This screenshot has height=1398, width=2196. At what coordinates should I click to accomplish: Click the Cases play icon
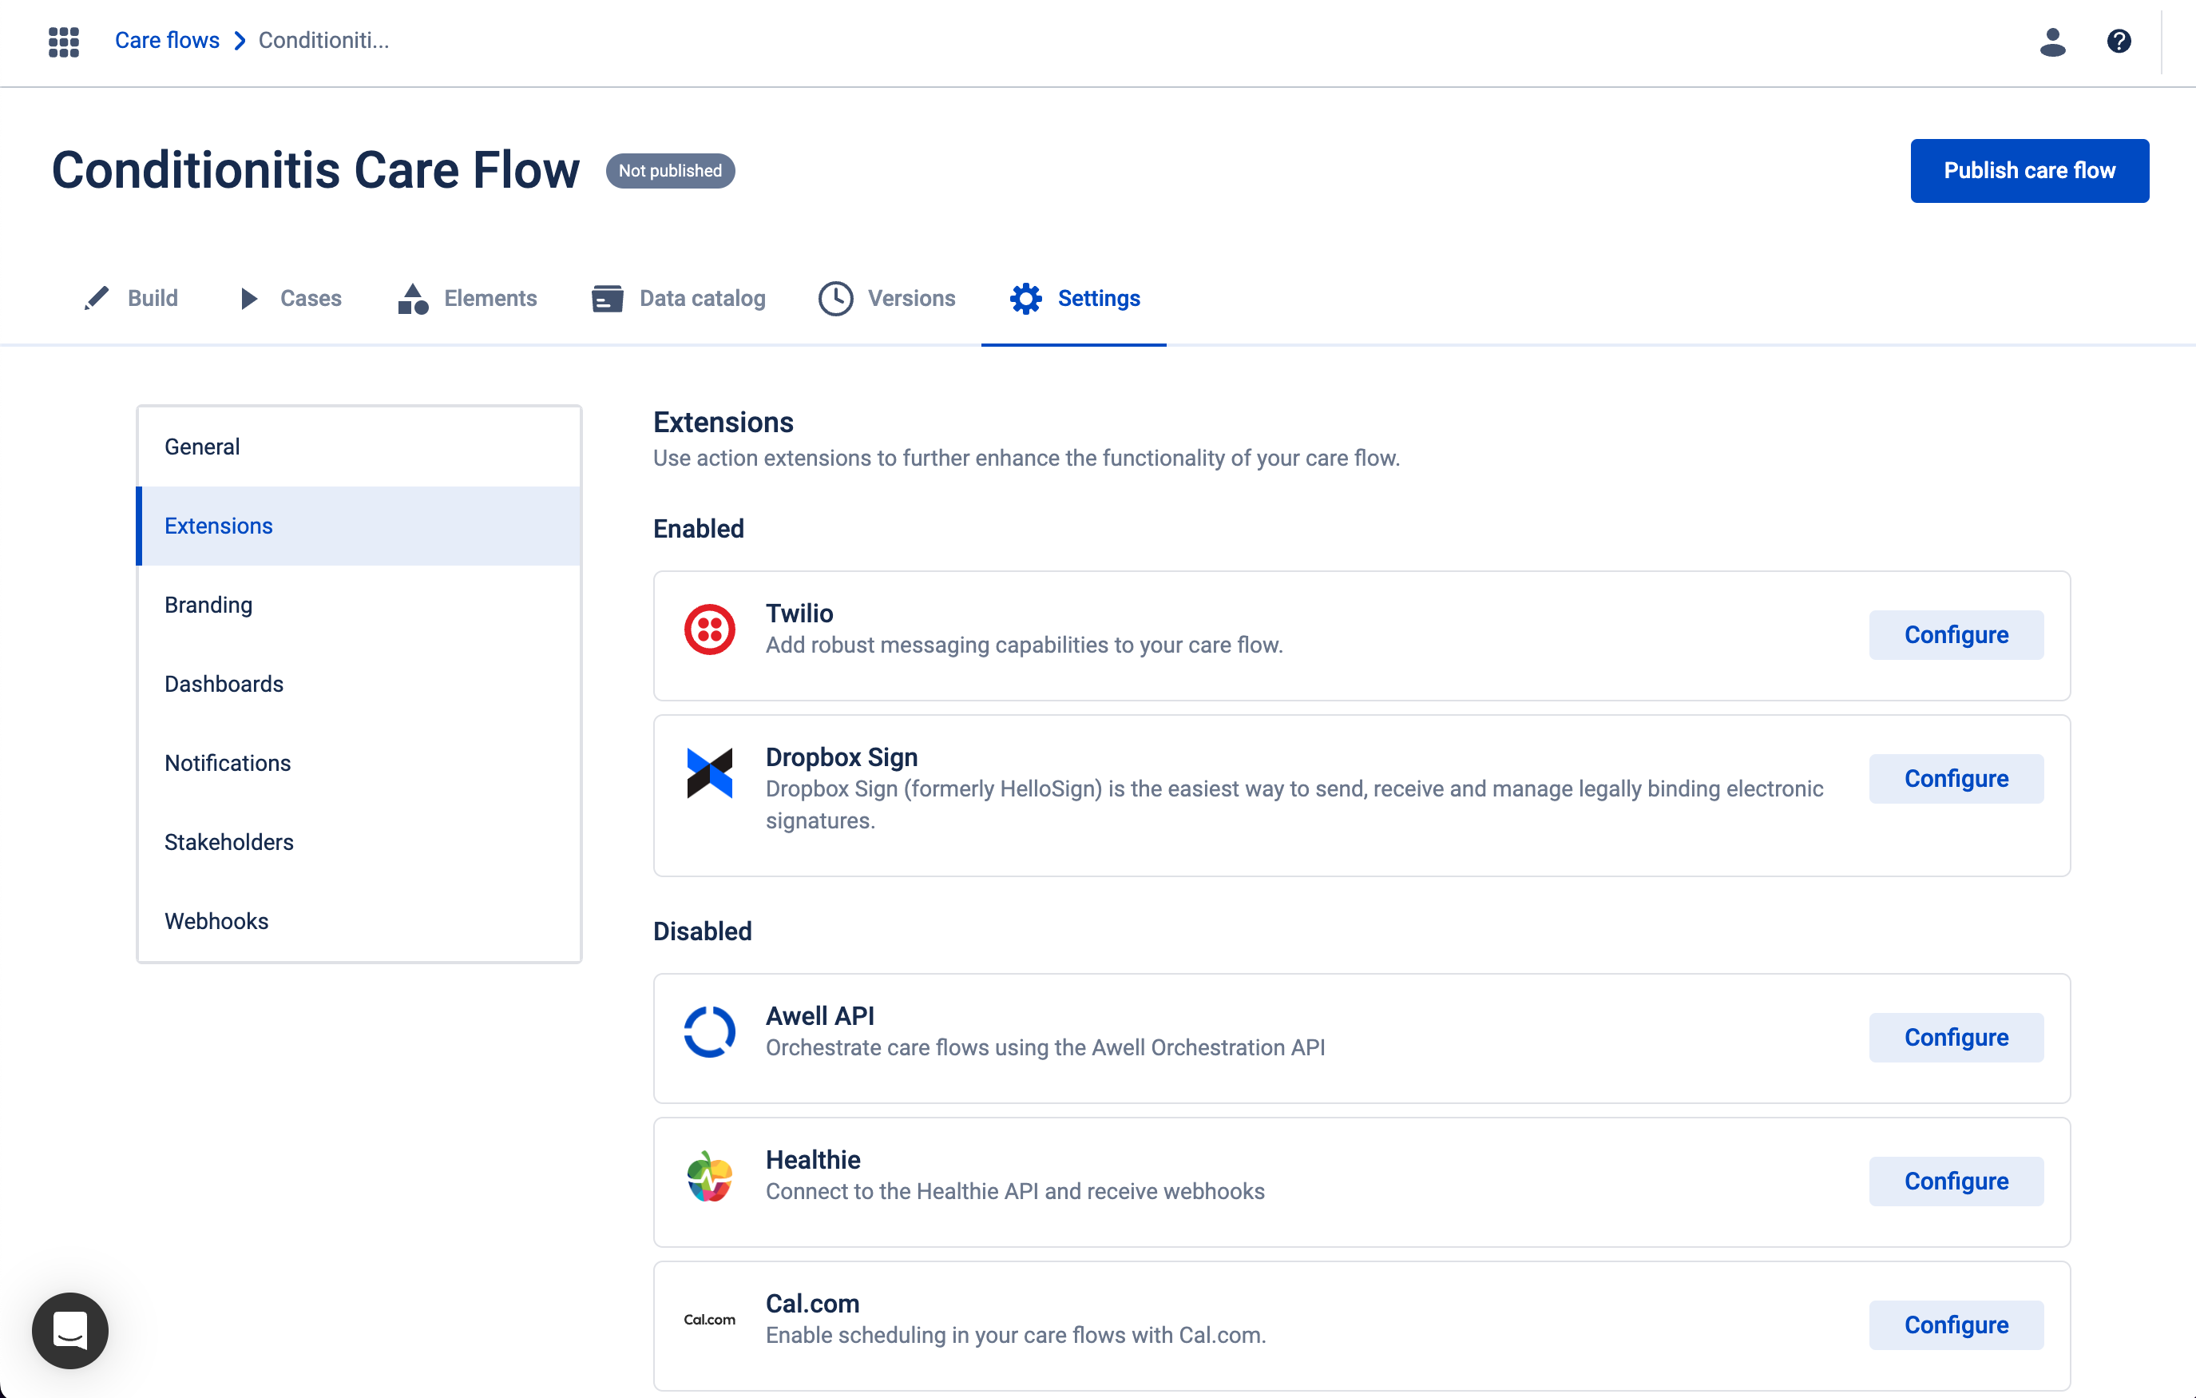click(249, 297)
